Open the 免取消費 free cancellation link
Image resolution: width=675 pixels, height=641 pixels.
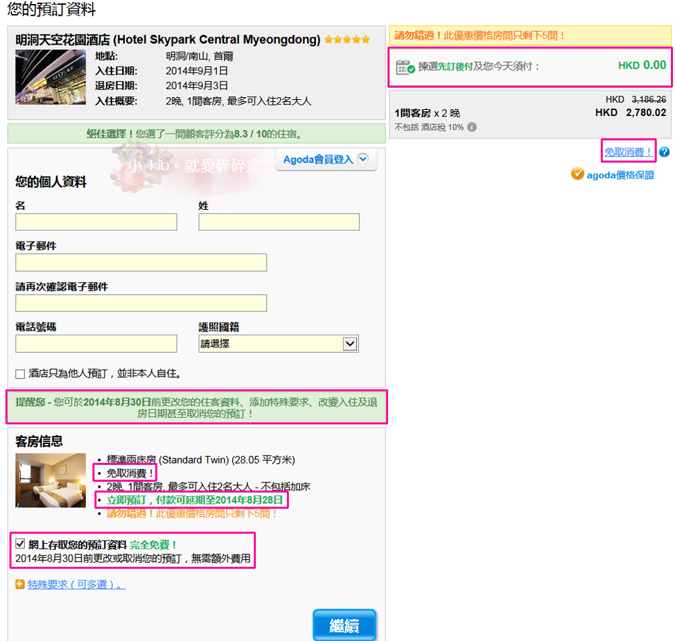click(628, 152)
